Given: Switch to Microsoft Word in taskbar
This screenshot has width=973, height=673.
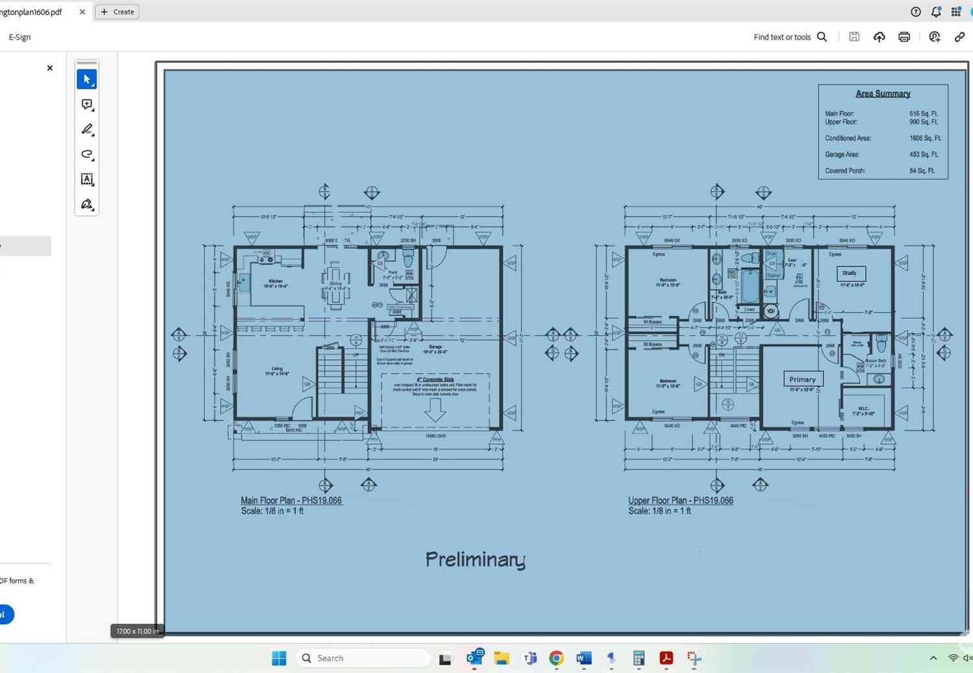Looking at the screenshot, I should [x=584, y=658].
